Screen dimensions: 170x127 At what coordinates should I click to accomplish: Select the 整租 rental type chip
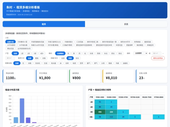tap(37, 58)
